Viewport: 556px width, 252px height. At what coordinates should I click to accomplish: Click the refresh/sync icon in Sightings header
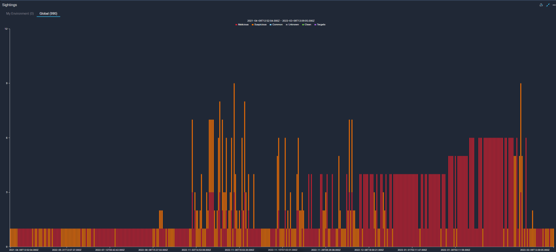click(x=541, y=4)
